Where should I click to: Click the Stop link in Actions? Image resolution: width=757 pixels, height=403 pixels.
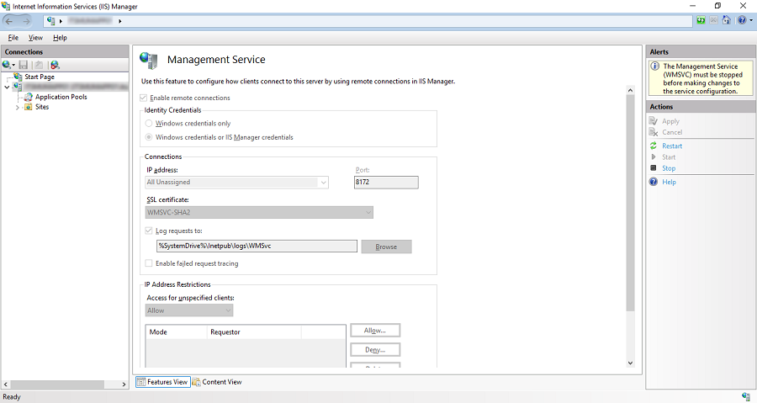(x=669, y=168)
